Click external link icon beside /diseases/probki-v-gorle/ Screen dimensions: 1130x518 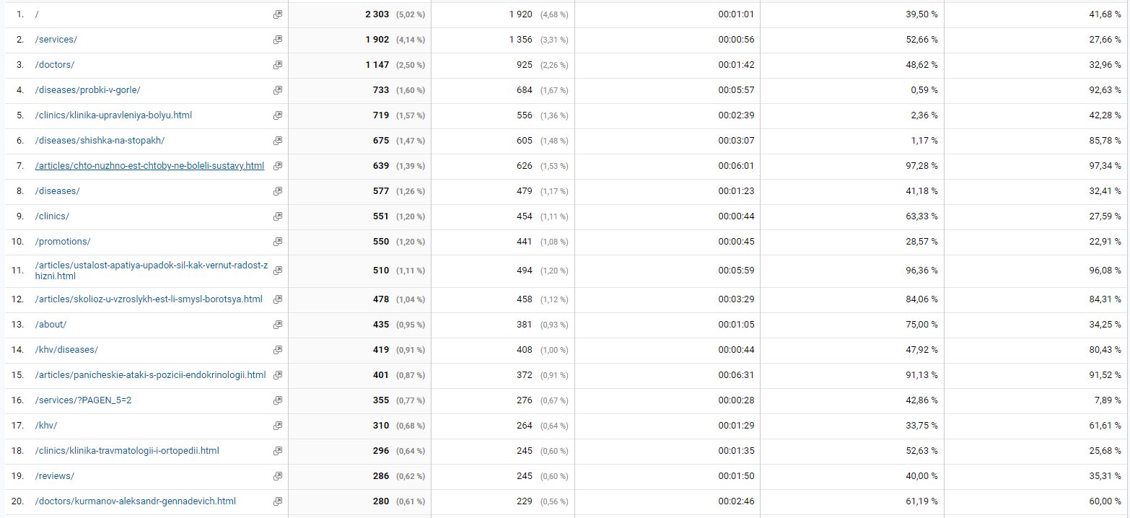[x=277, y=90]
